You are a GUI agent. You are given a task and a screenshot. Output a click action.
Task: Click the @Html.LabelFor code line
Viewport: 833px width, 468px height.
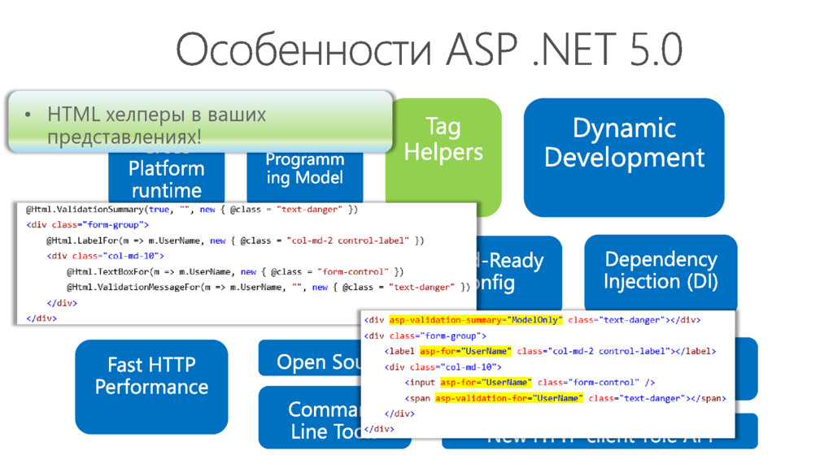click(x=235, y=240)
